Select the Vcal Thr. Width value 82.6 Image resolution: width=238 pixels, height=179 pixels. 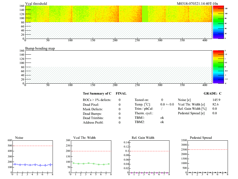point(215,104)
